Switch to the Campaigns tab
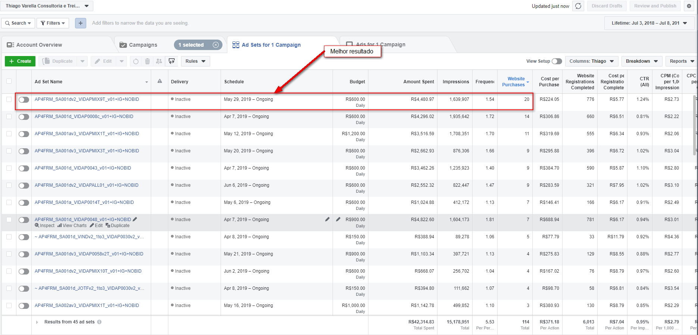 [143, 45]
